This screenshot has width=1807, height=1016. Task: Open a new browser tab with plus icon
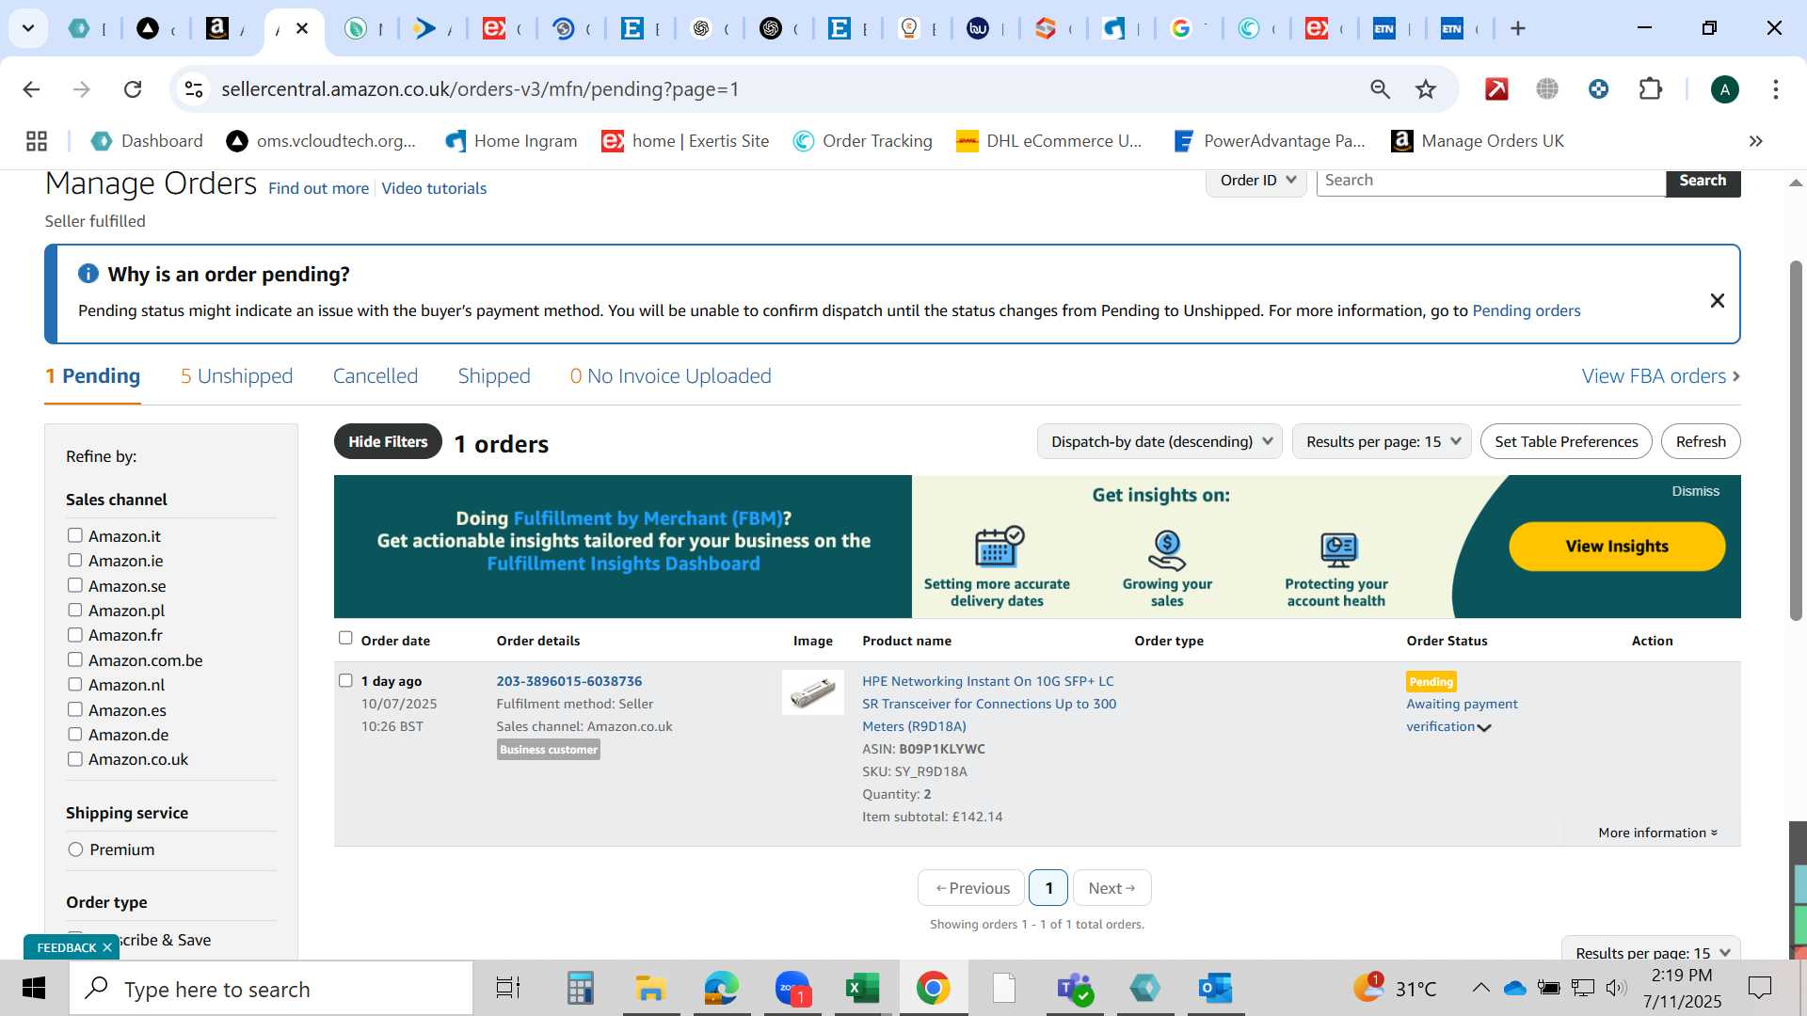1517,28
